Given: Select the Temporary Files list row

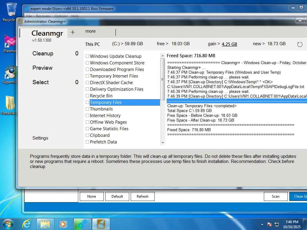Looking at the screenshot, I should pos(125,102).
